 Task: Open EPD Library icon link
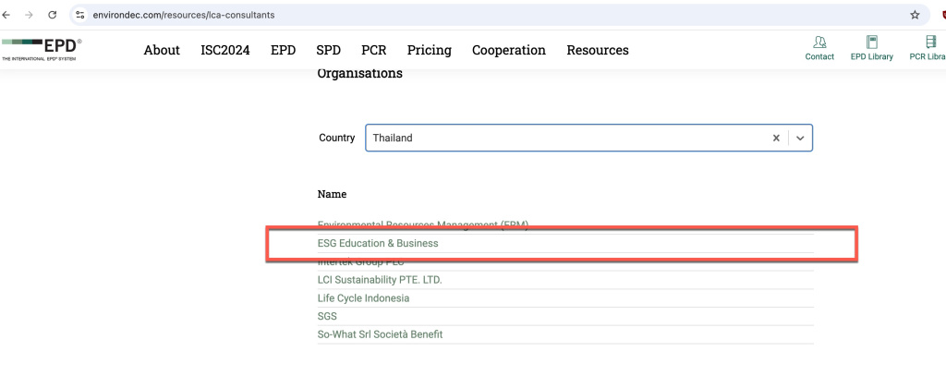click(872, 48)
